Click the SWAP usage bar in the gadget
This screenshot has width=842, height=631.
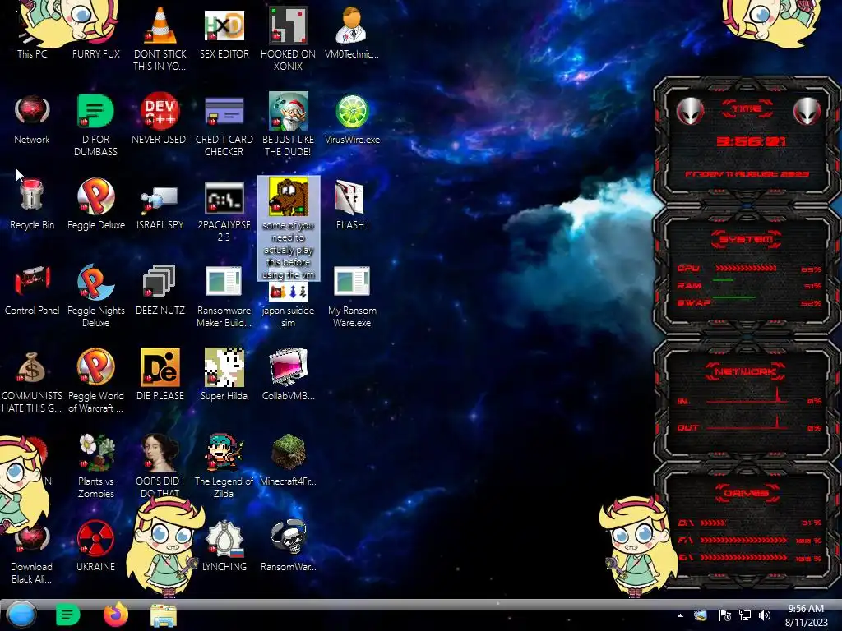pyautogui.click(x=733, y=297)
